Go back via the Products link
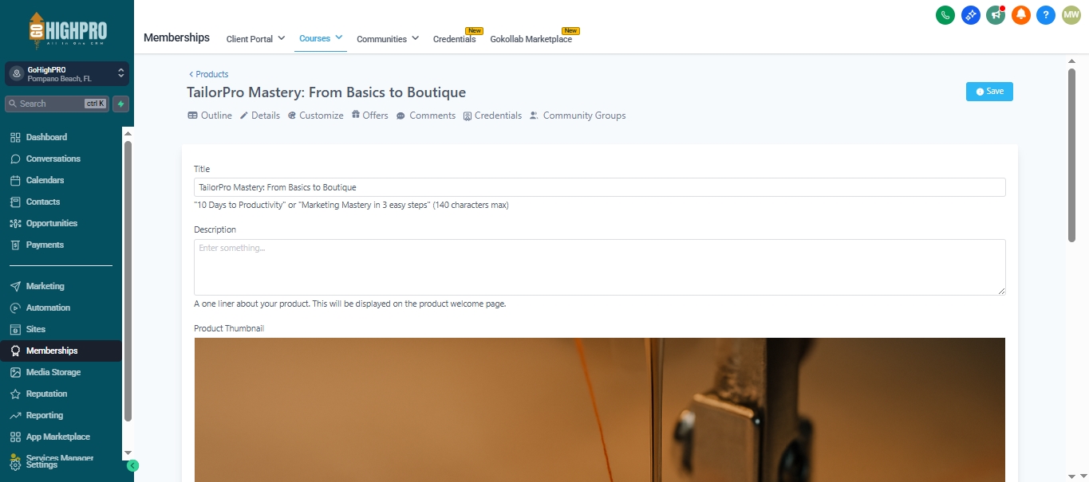The image size is (1089, 482). [209, 74]
